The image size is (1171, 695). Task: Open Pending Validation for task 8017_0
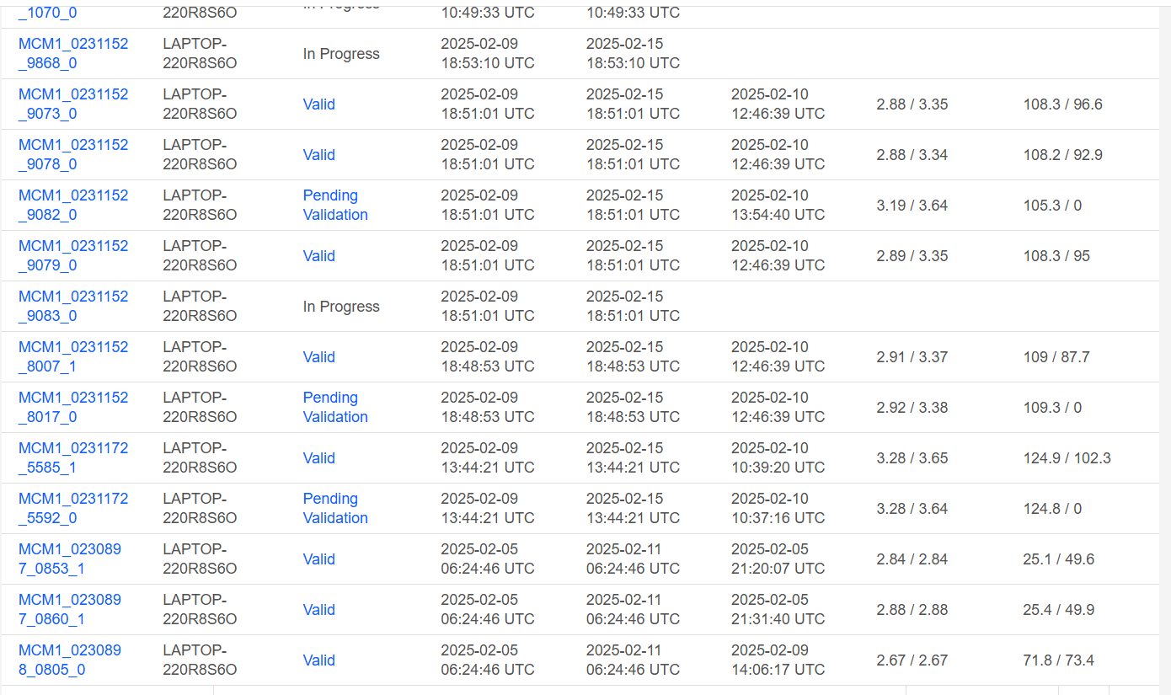(x=334, y=407)
